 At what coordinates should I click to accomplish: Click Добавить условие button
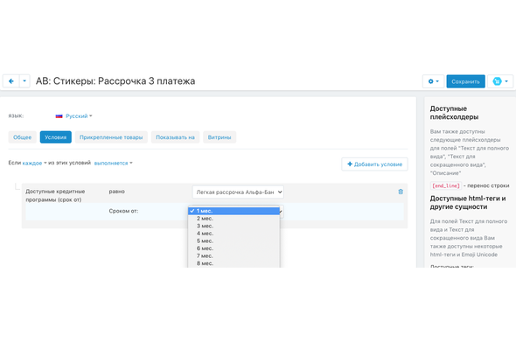point(374,164)
